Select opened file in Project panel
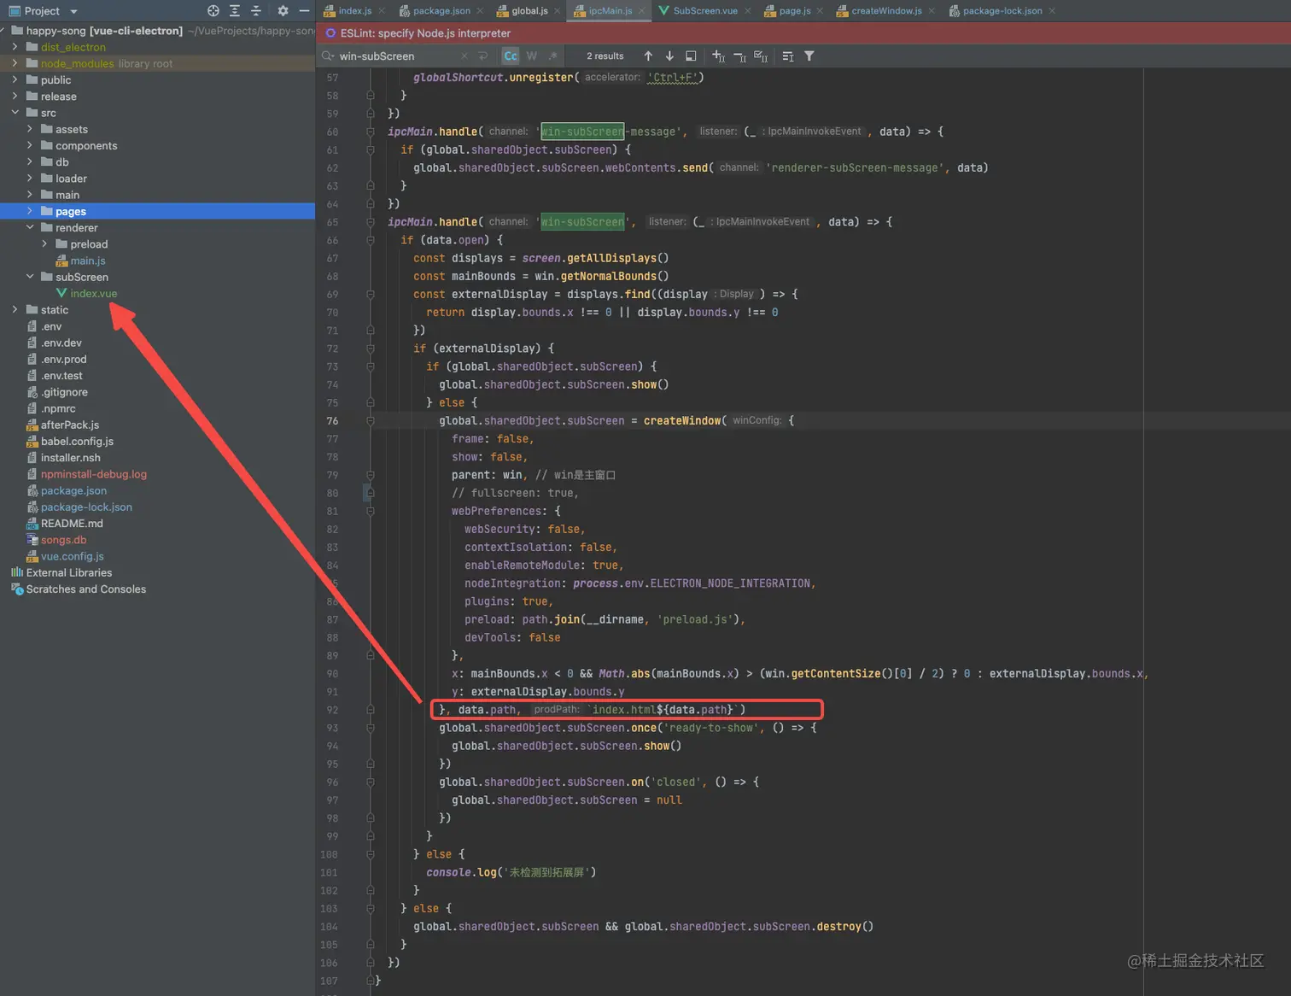The width and height of the screenshot is (1291, 996). point(213,11)
